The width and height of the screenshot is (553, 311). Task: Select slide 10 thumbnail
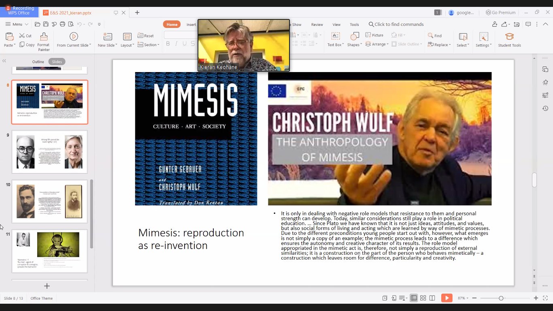pyautogui.click(x=49, y=202)
